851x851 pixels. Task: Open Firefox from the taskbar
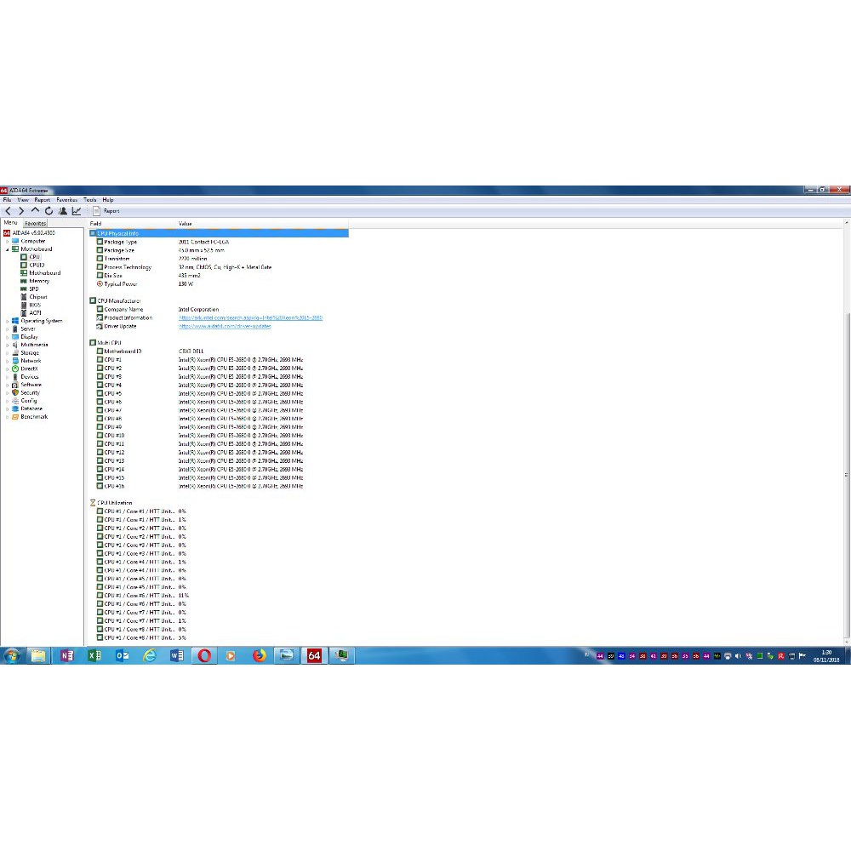tap(260, 655)
